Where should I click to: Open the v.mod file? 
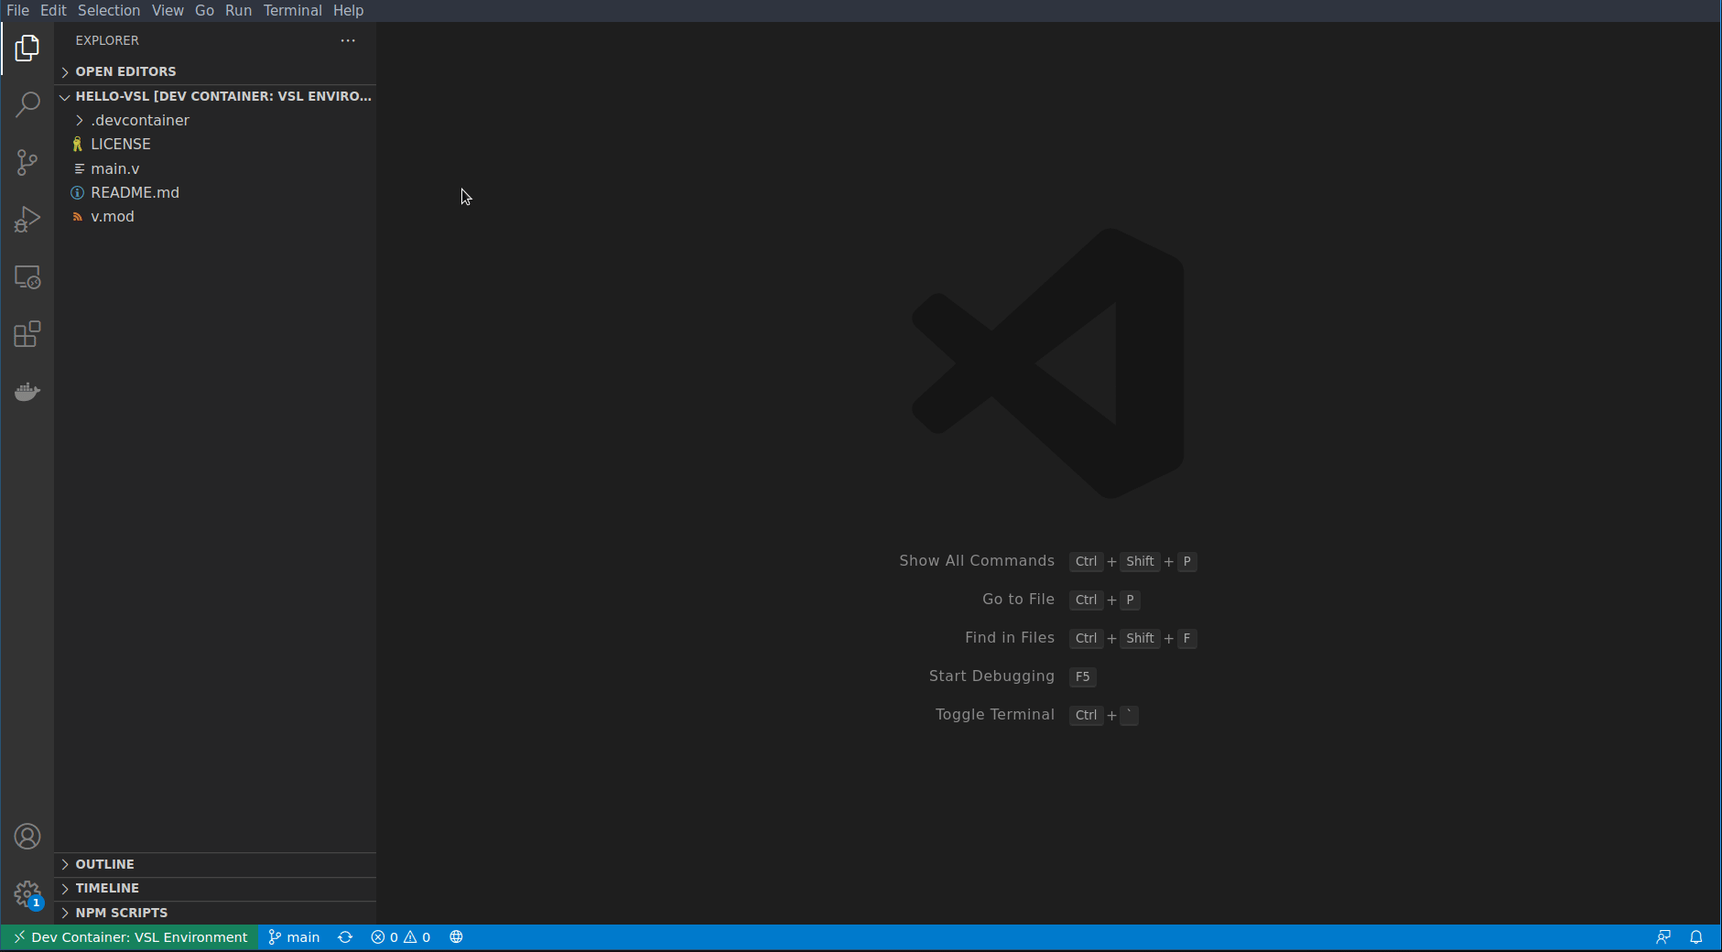click(x=215, y=216)
